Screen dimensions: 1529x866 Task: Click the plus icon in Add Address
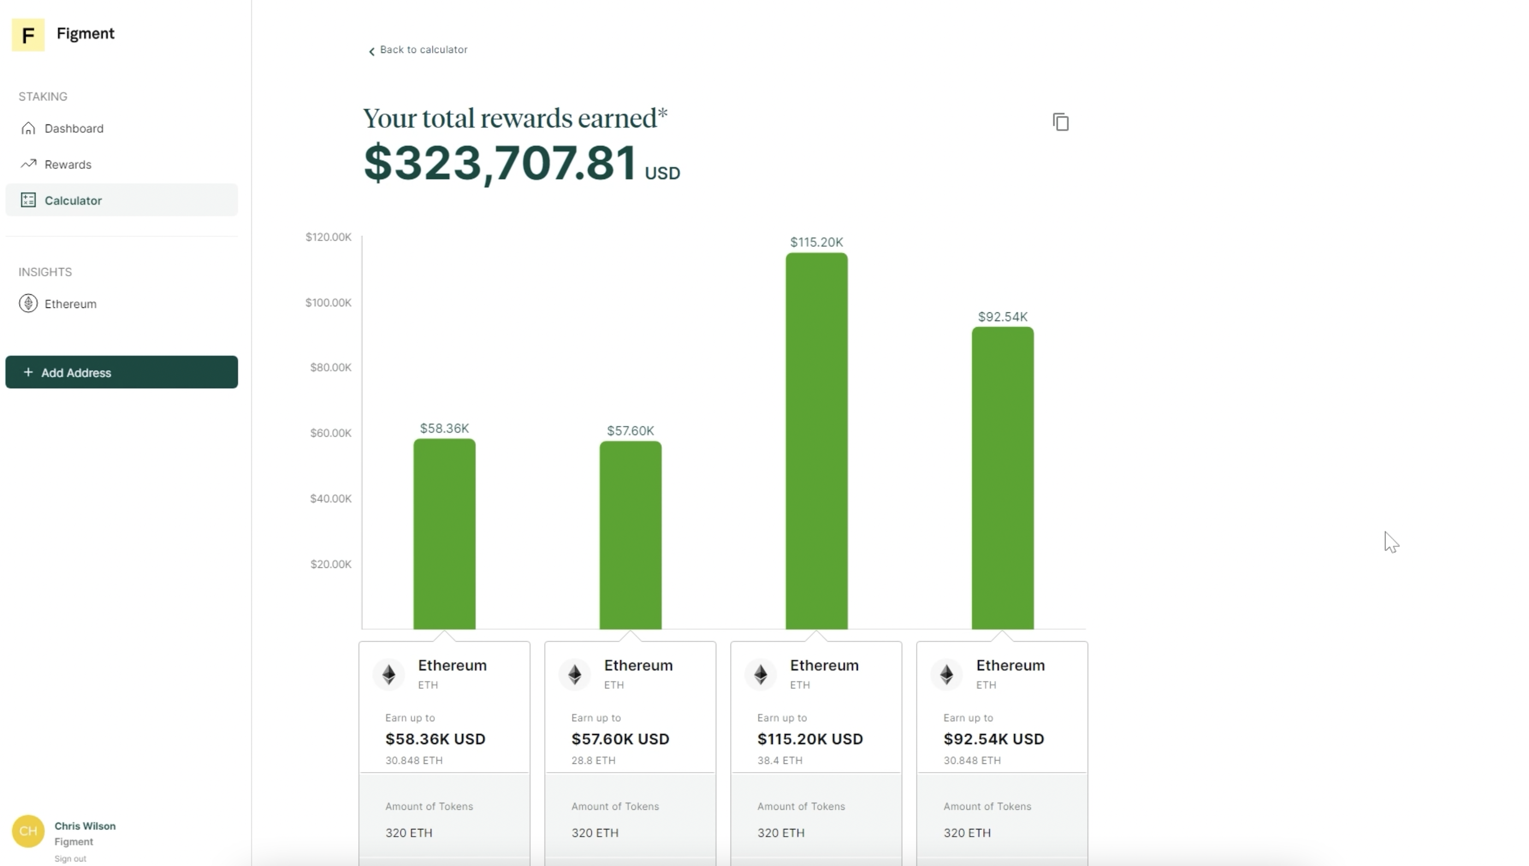[x=28, y=372]
